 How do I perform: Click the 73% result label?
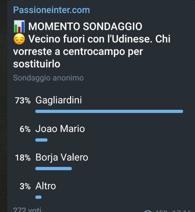click(x=23, y=101)
